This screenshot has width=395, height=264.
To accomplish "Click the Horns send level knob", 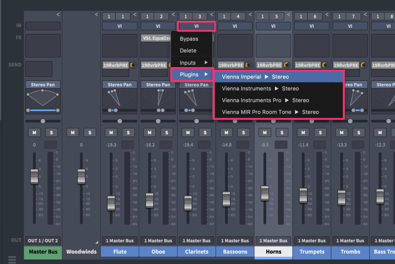I will pos(287,65).
